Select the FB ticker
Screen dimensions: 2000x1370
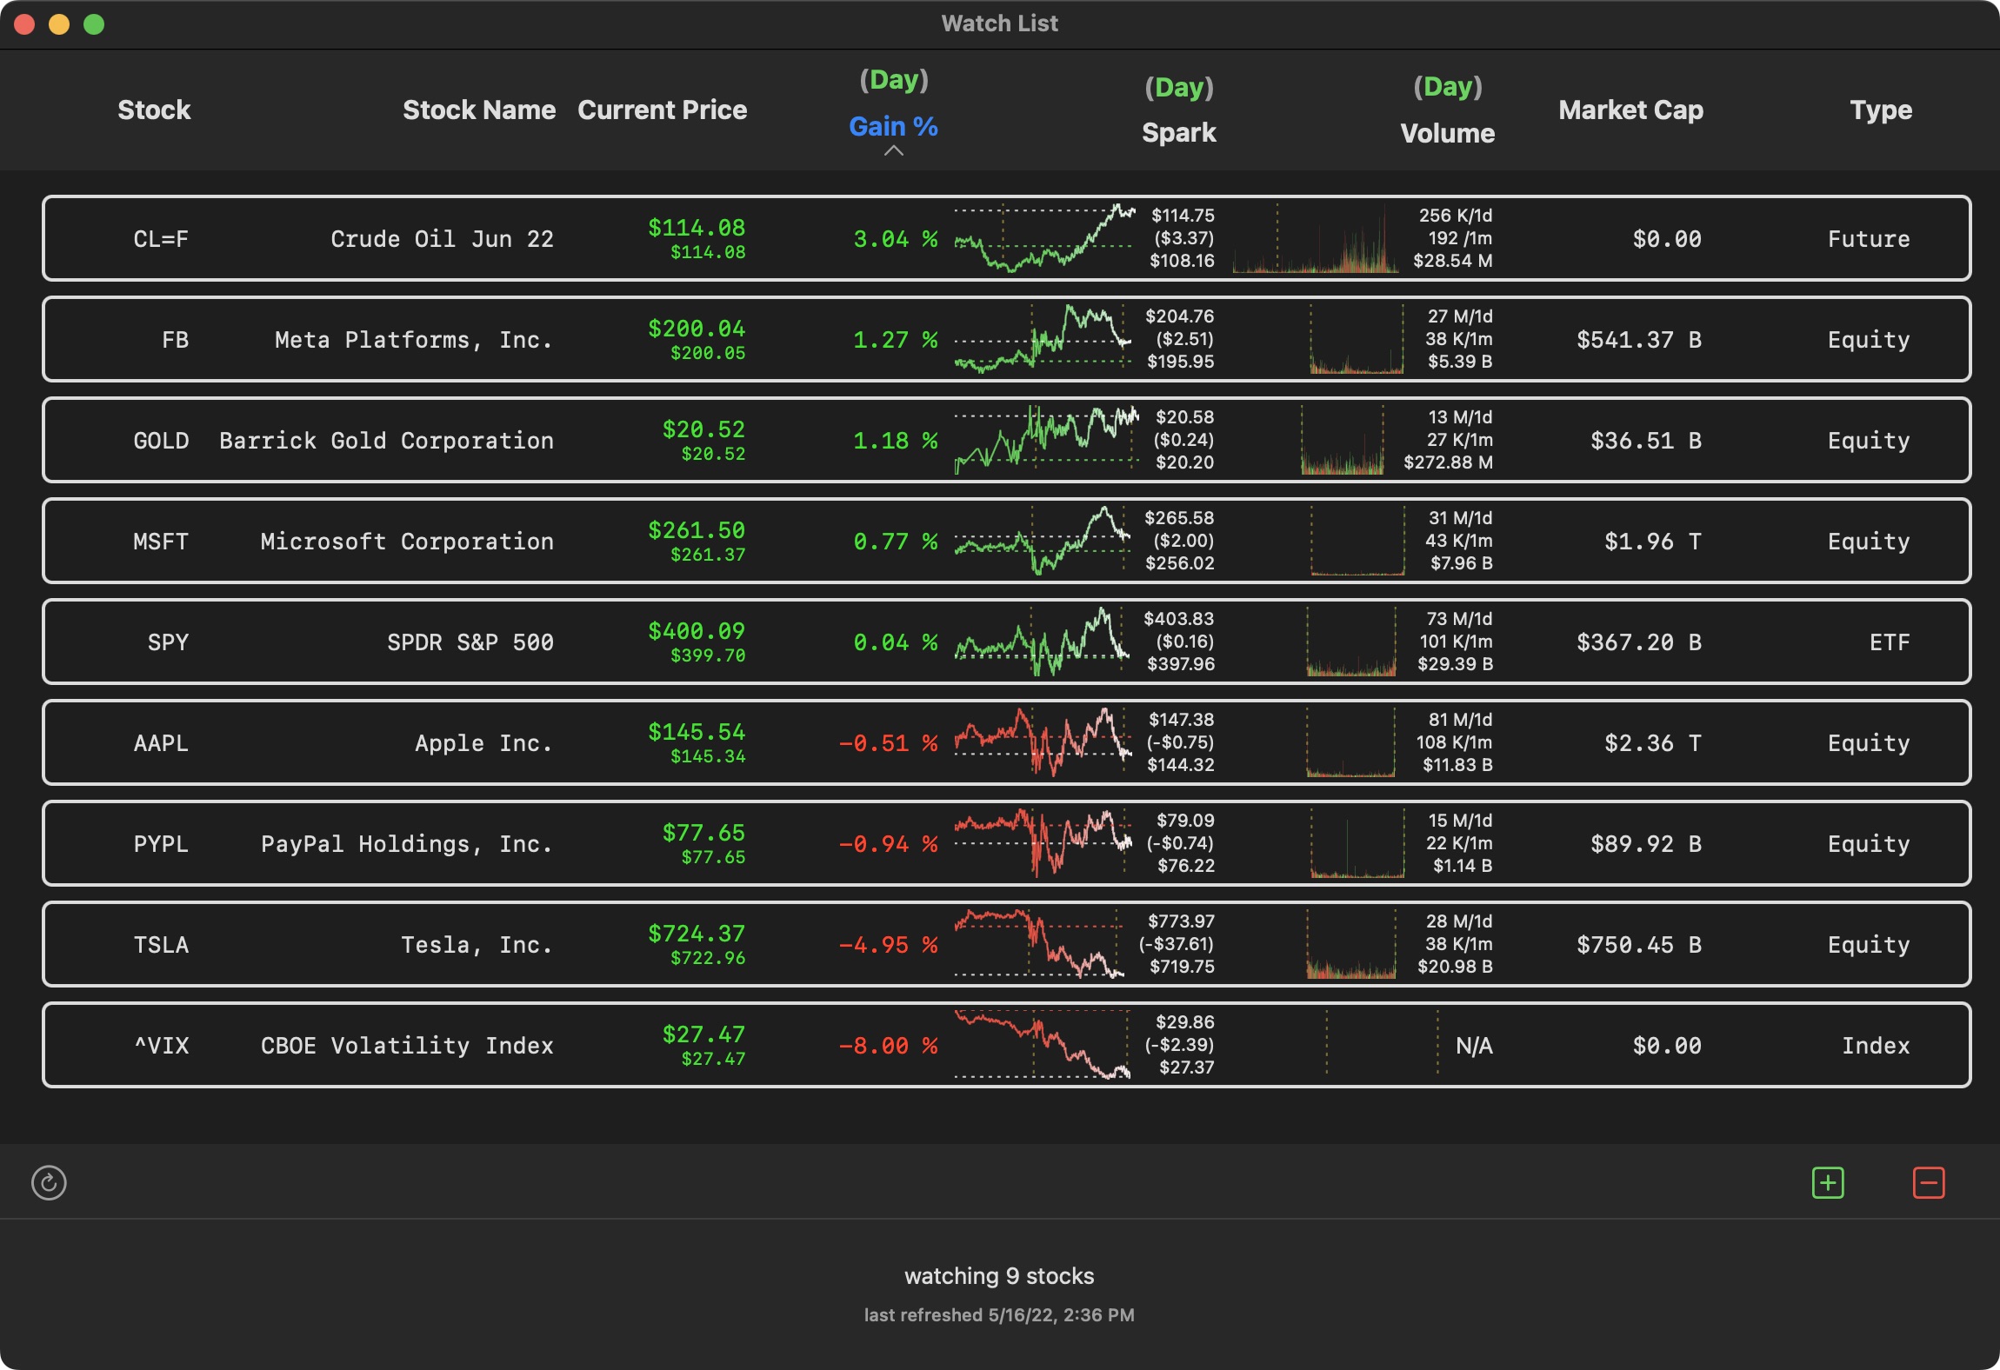point(175,340)
